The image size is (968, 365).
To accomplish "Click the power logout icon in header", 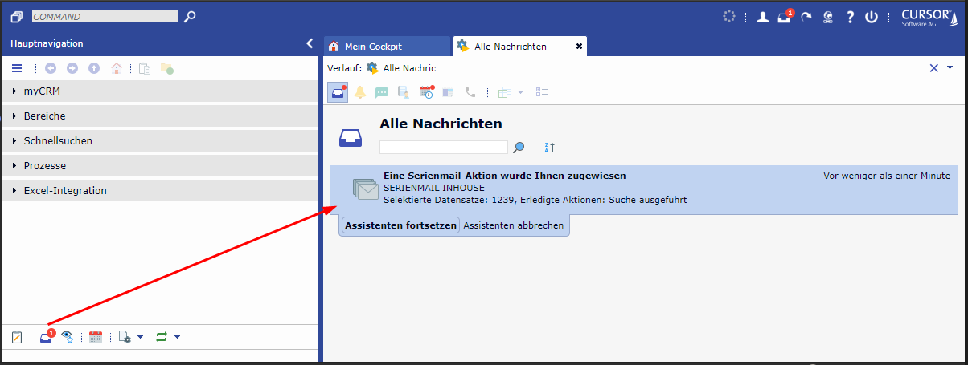I will [871, 17].
